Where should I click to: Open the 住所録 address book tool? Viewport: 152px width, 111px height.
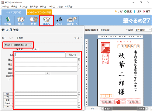(x=8, y=21)
